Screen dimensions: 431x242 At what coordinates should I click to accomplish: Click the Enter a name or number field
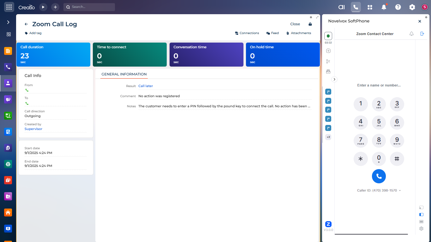(379, 85)
